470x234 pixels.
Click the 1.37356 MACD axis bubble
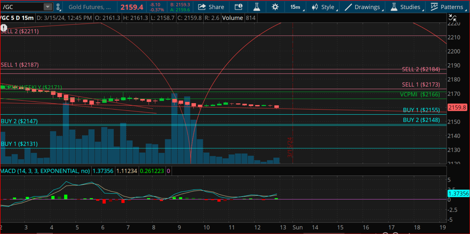tap(458, 194)
